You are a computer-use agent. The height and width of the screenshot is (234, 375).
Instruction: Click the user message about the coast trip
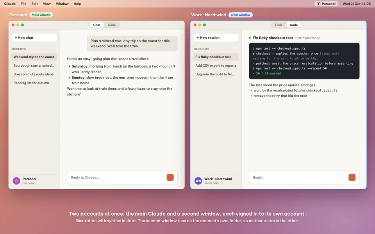click(x=132, y=43)
